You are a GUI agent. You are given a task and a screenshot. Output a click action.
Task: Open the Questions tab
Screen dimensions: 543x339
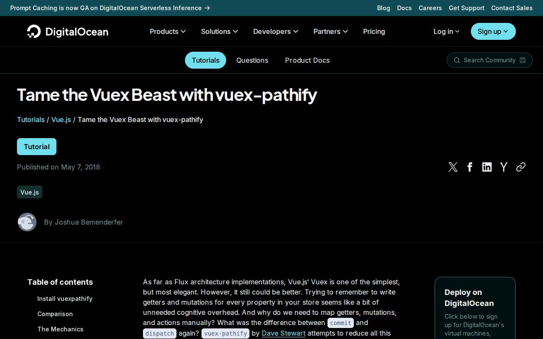[252, 60]
